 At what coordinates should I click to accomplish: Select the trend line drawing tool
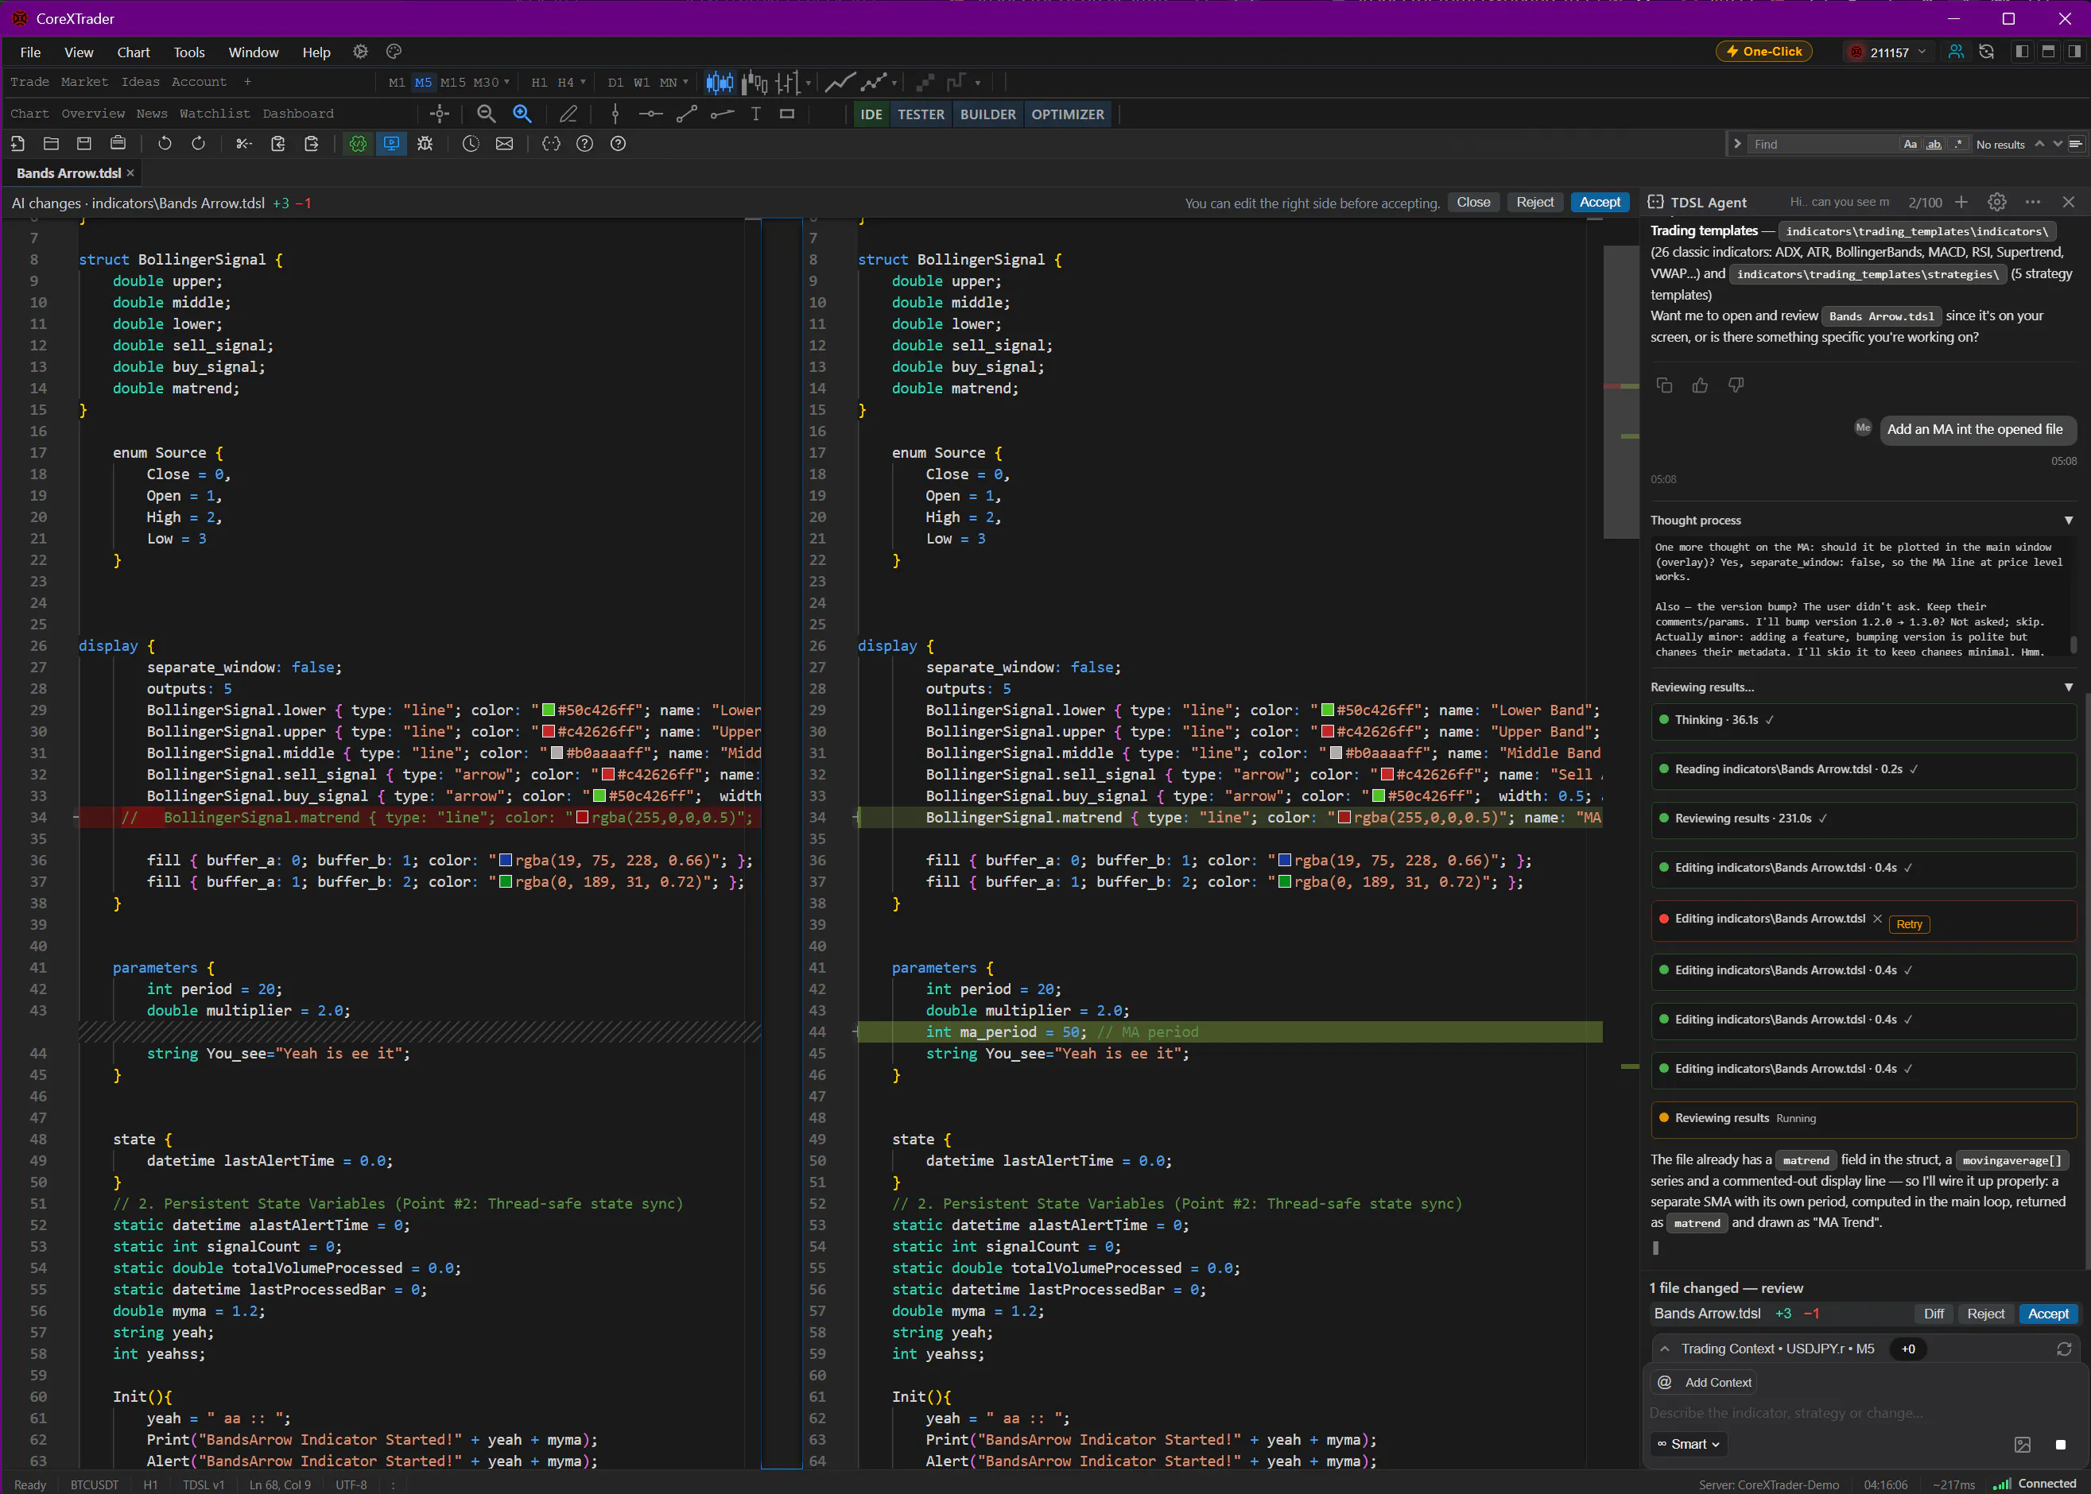click(687, 114)
